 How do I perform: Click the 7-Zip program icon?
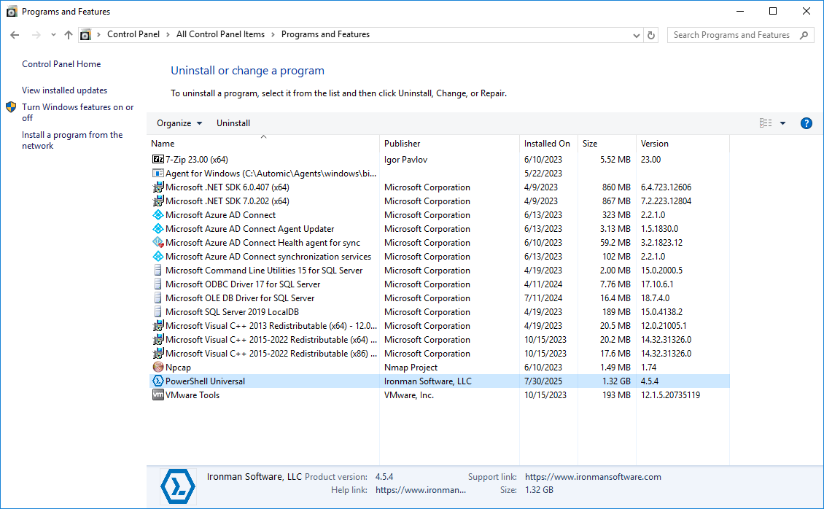(158, 159)
